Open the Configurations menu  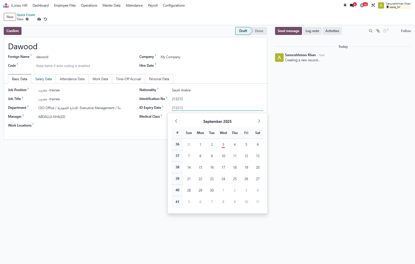coord(174,5)
